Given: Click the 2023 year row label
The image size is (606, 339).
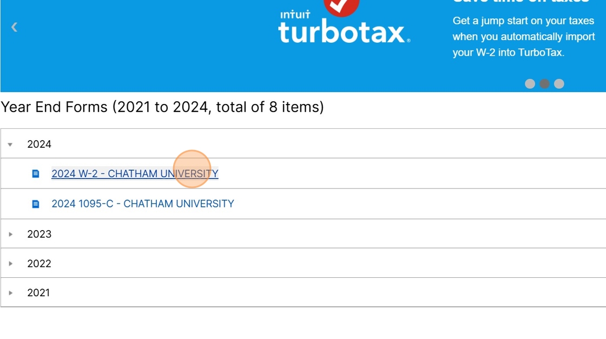Looking at the screenshot, I should click(x=39, y=234).
